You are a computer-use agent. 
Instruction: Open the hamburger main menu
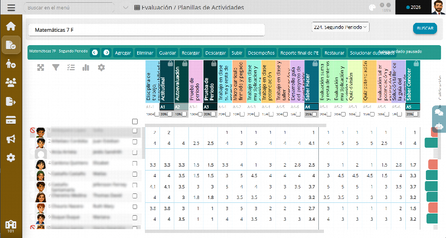click(x=11, y=7)
